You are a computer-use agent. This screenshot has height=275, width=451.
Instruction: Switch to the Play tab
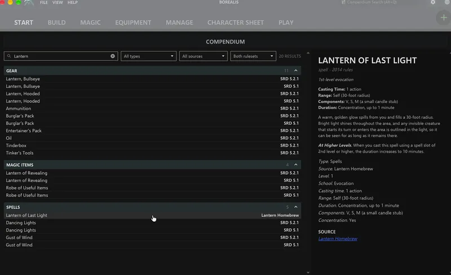(x=286, y=23)
